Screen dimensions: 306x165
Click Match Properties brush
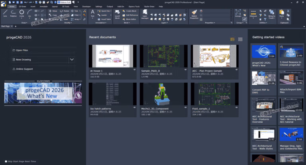point(194,14)
